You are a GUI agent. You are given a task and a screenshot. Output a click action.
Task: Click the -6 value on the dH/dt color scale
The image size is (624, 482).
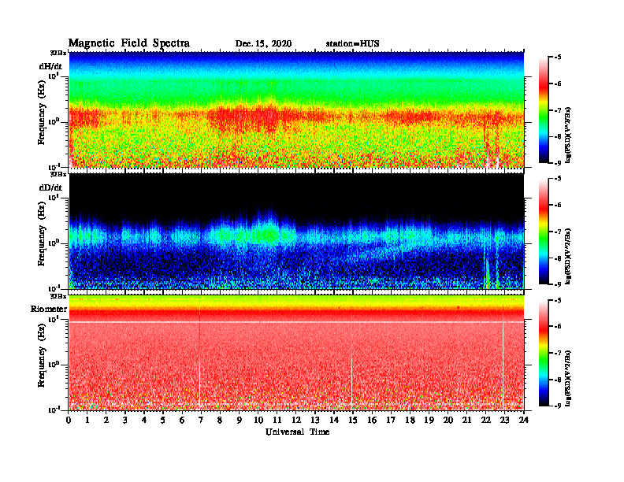[558, 83]
